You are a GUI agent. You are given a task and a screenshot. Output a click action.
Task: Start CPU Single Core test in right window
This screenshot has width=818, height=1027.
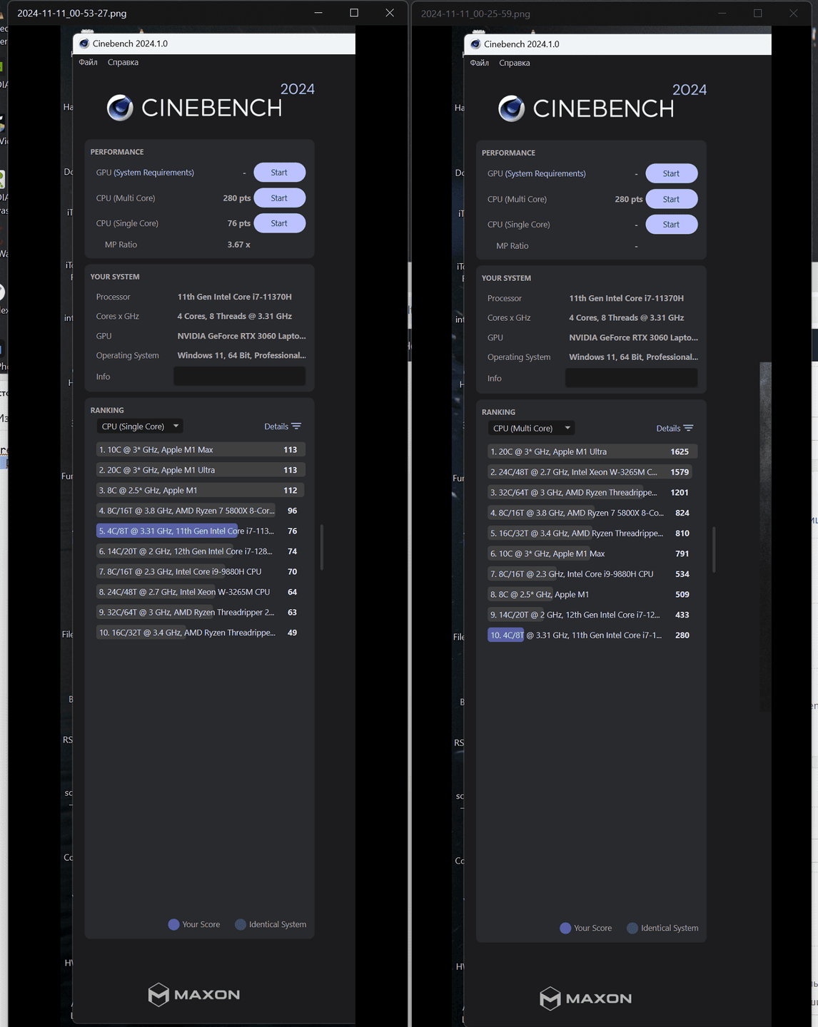[671, 225]
